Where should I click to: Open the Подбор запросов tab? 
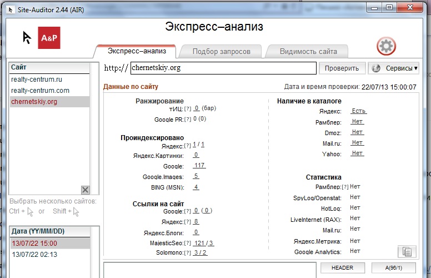(221, 52)
